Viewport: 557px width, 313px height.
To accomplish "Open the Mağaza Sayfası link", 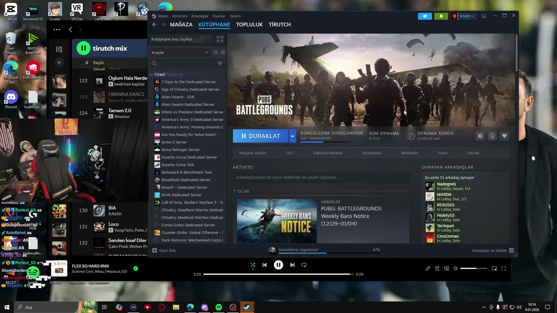I will [253, 153].
